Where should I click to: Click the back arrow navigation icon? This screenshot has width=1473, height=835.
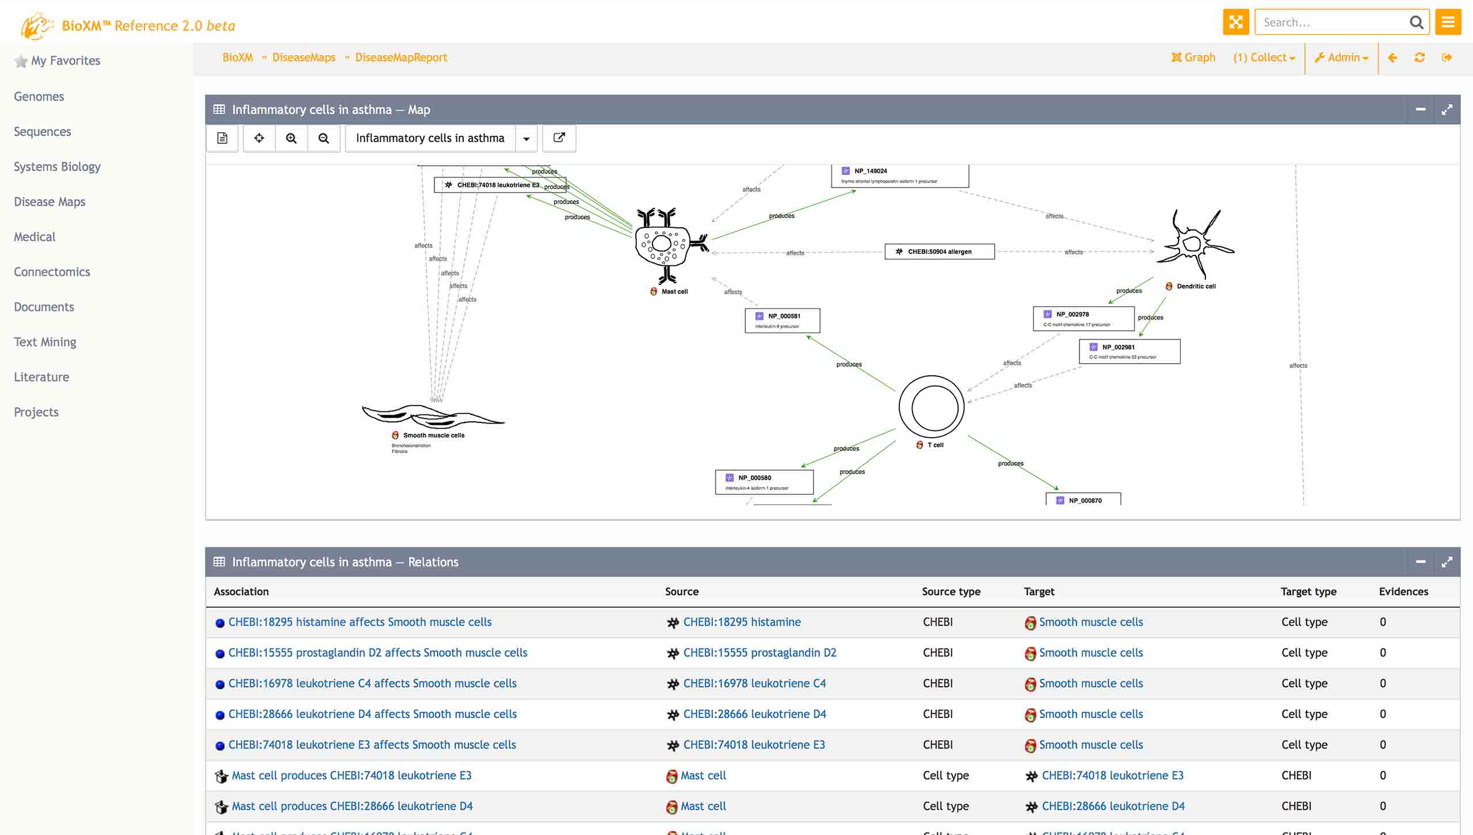1392,58
